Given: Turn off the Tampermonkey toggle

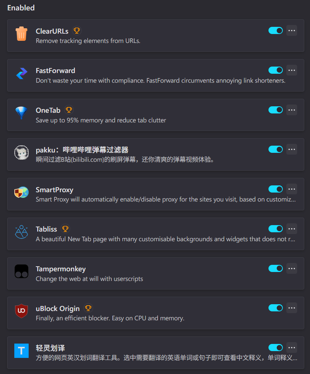Looking at the screenshot, I should coord(276,268).
